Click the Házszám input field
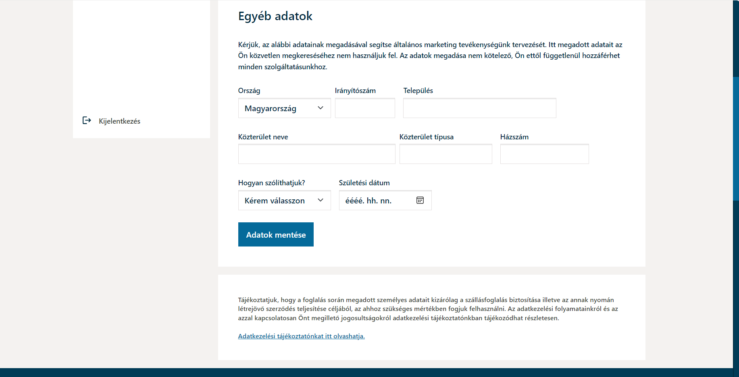Viewport: 739px width, 377px height. pos(544,154)
